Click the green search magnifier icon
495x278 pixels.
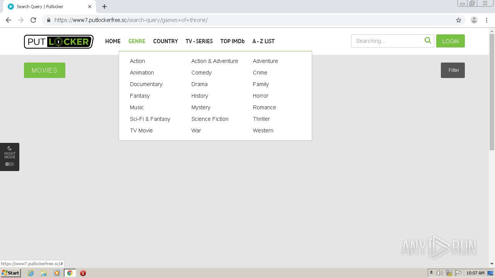pyautogui.click(x=428, y=40)
